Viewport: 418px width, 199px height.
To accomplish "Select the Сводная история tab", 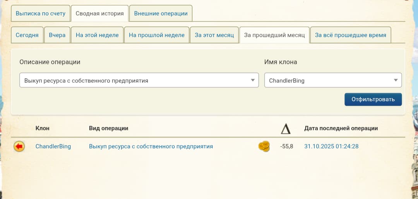I will pyautogui.click(x=100, y=14).
